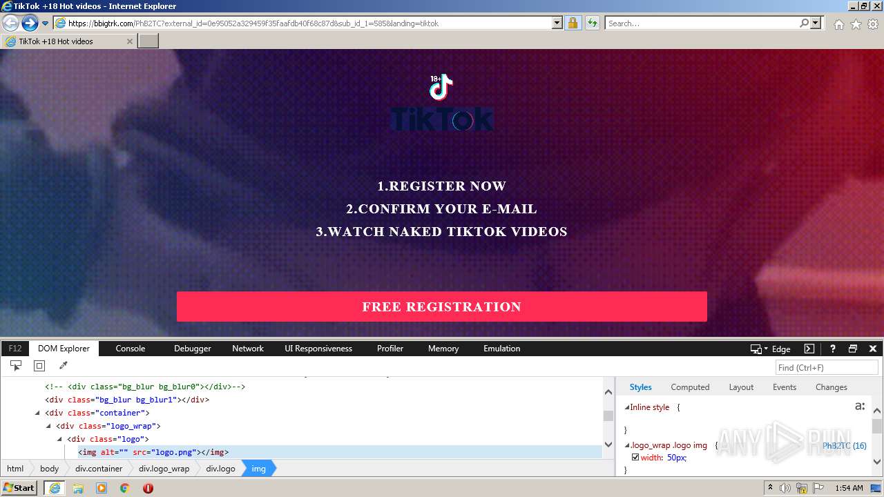The height and width of the screenshot is (497, 884).
Task: Open developer tools Help question mark
Action: (833, 349)
